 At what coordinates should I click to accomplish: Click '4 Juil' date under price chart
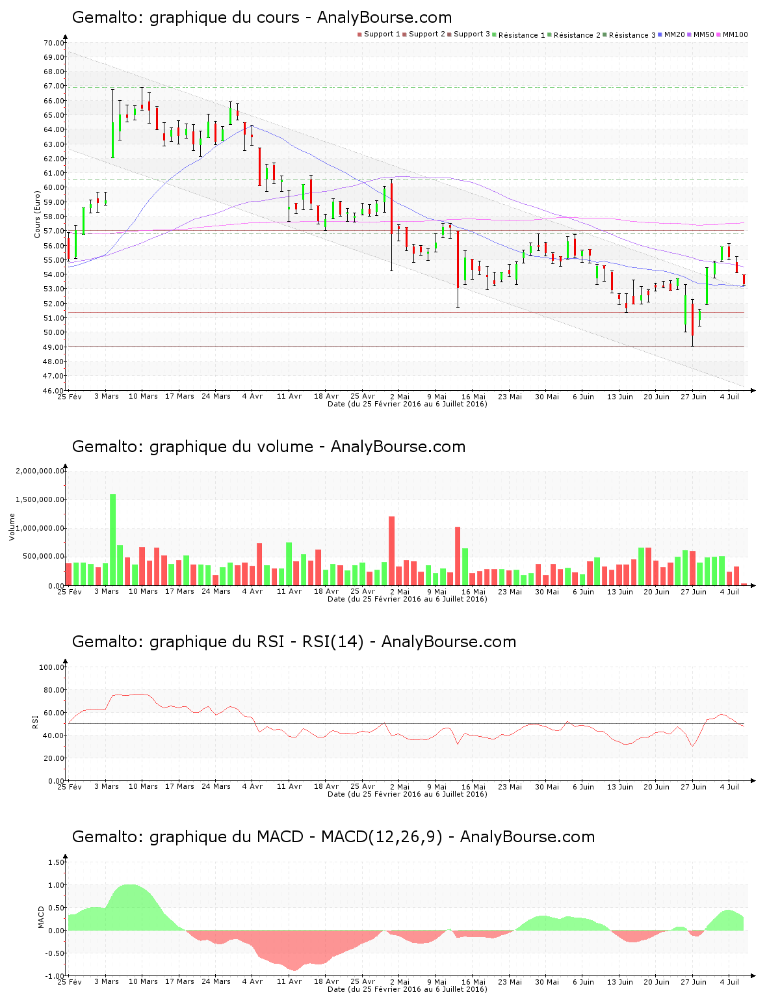click(x=730, y=396)
